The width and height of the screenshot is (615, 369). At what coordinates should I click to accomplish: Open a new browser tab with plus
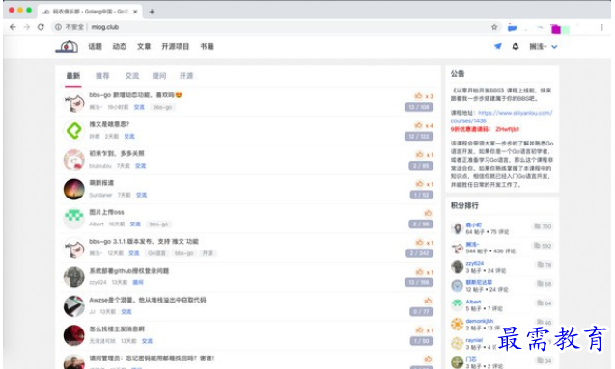(152, 12)
